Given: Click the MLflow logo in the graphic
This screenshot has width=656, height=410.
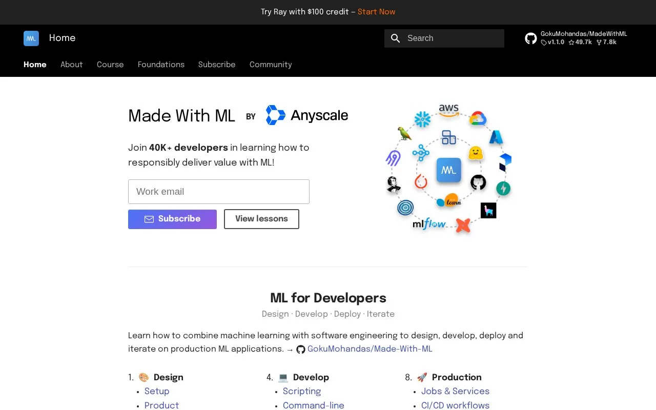Looking at the screenshot, I should 429,223.
